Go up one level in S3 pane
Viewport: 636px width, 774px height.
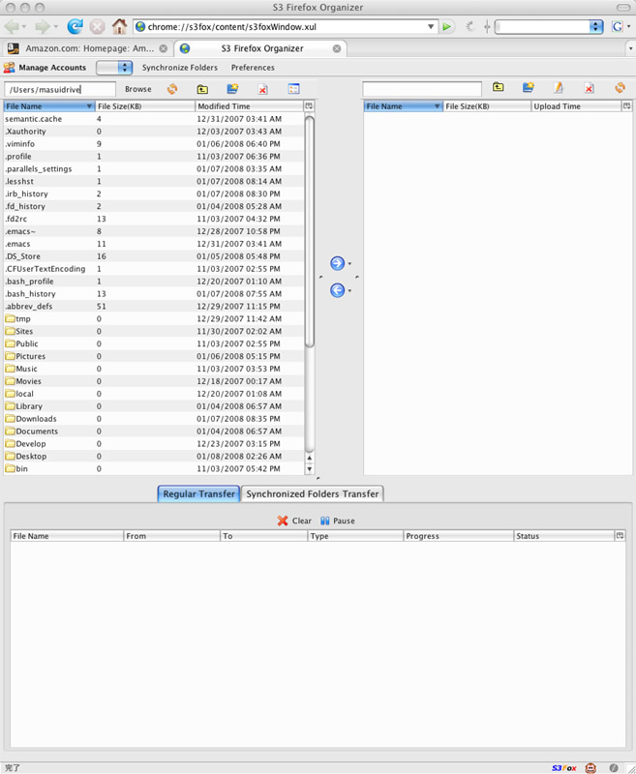pos(499,87)
